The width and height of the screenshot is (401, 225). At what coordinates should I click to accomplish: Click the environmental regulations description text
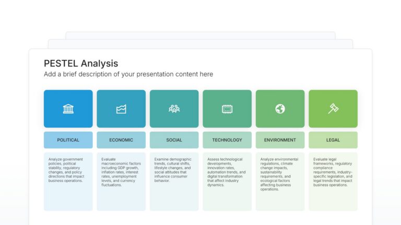point(279,174)
